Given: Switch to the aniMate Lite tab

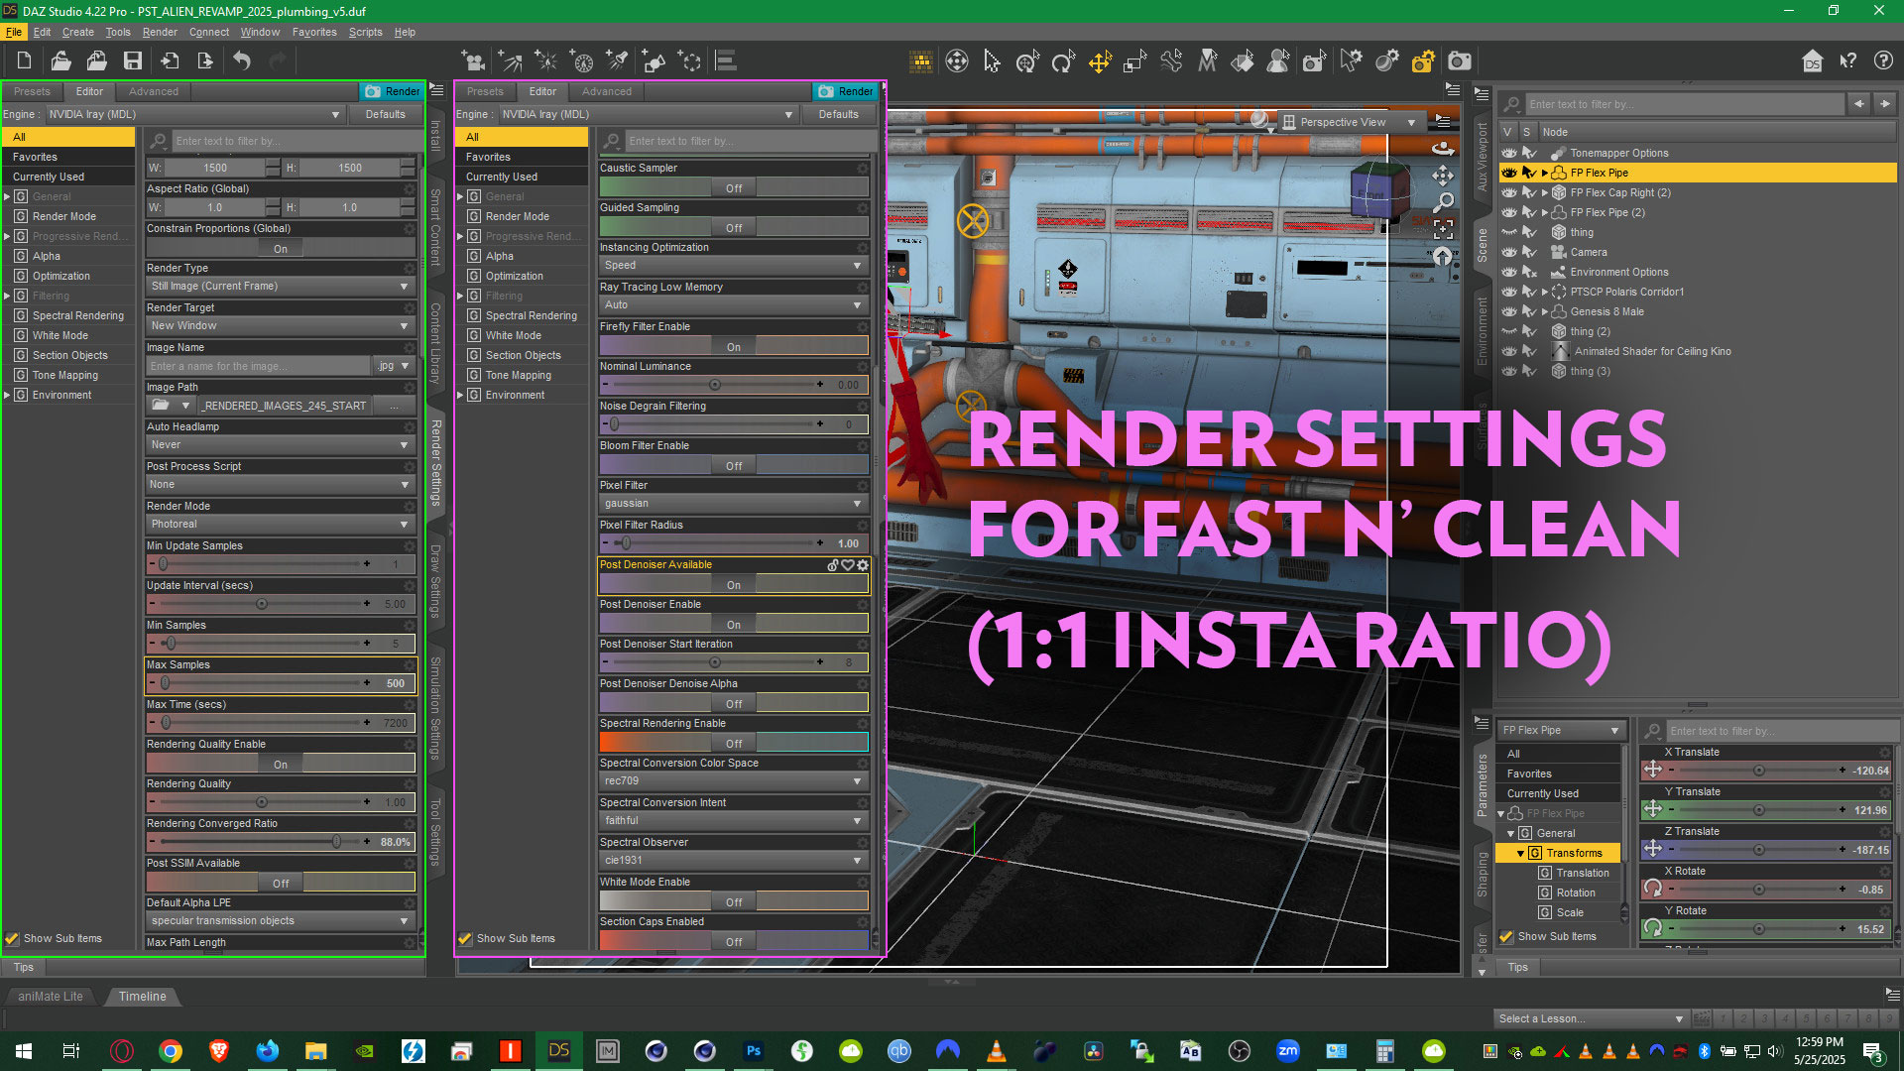Looking at the screenshot, I should [51, 997].
